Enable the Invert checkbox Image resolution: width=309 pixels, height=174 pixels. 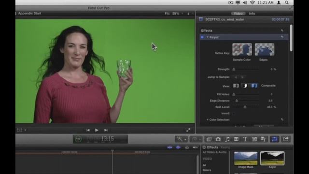[x=234, y=114]
